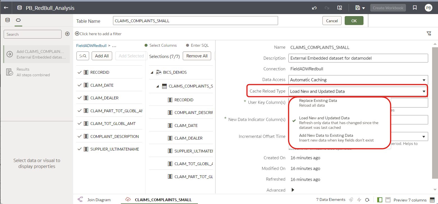Click the green OK button

[x=354, y=21]
